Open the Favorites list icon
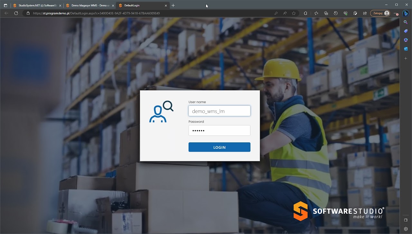Viewport: 412px width, 234px height. point(316,13)
